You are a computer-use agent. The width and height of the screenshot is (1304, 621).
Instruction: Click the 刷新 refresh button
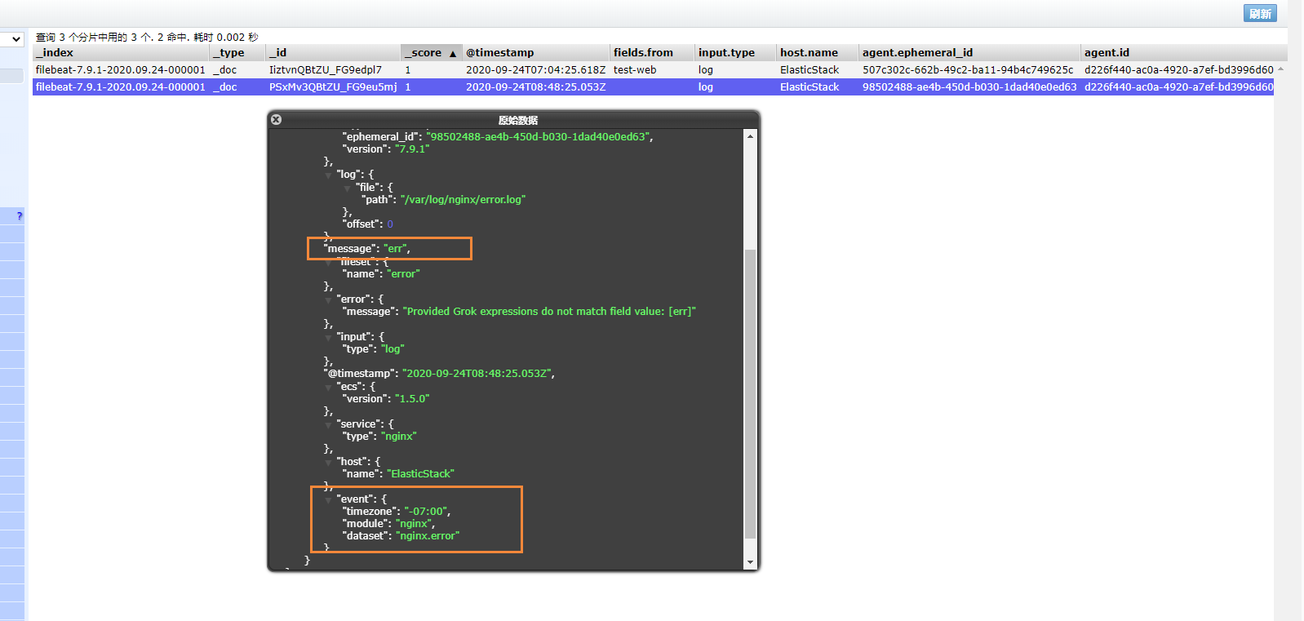(1260, 13)
